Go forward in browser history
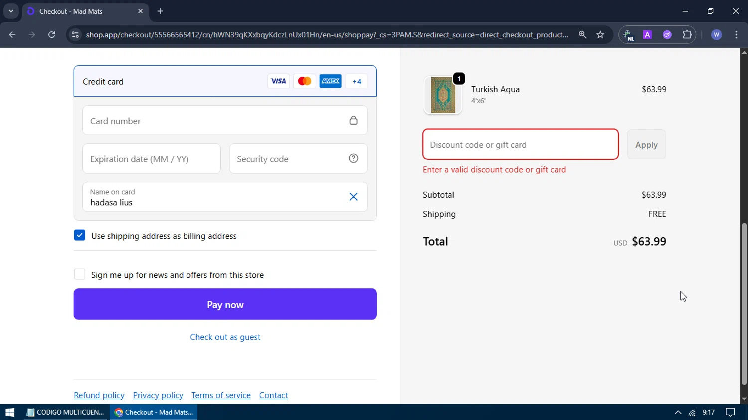The width and height of the screenshot is (748, 420). pyautogui.click(x=32, y=35)
